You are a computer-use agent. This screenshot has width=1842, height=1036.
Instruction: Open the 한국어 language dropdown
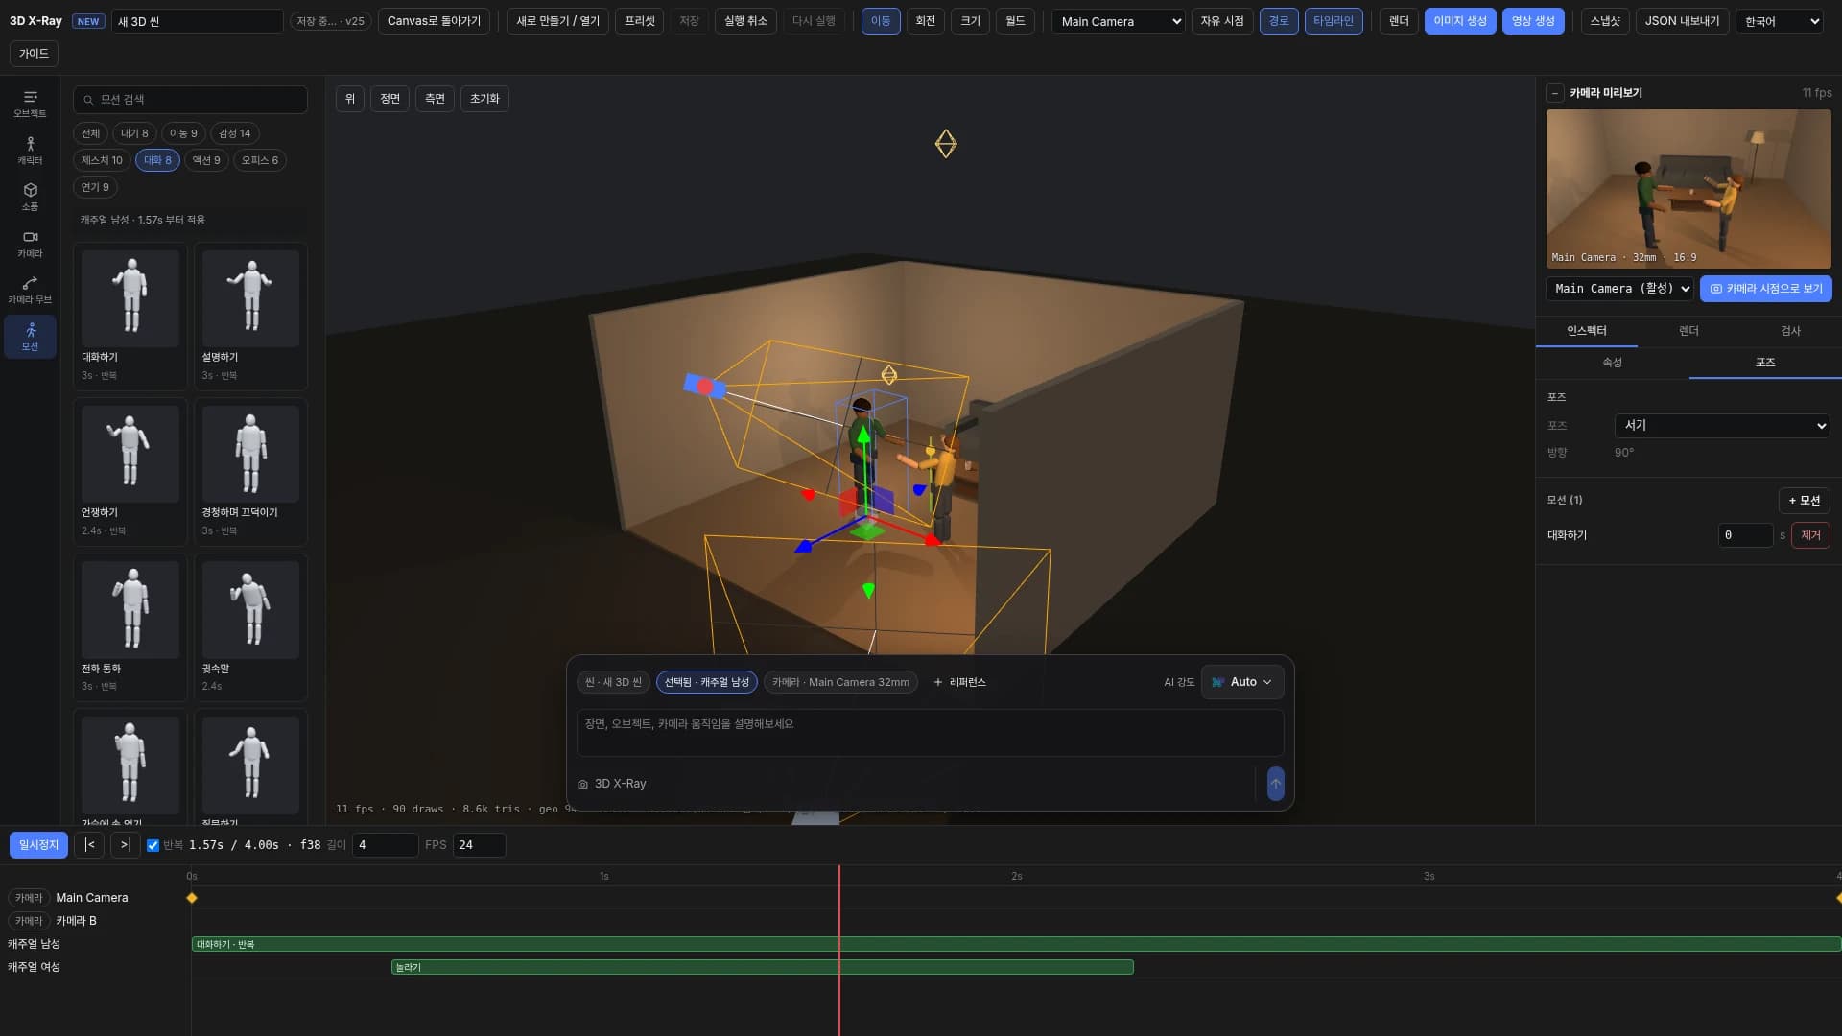1780,21
